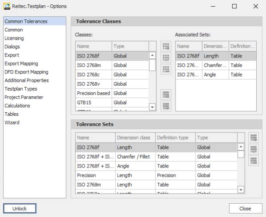Click the bottom icon right of Tolerance Sets table
The width and height of the screenshot is (266, 217).
(254, 160)
